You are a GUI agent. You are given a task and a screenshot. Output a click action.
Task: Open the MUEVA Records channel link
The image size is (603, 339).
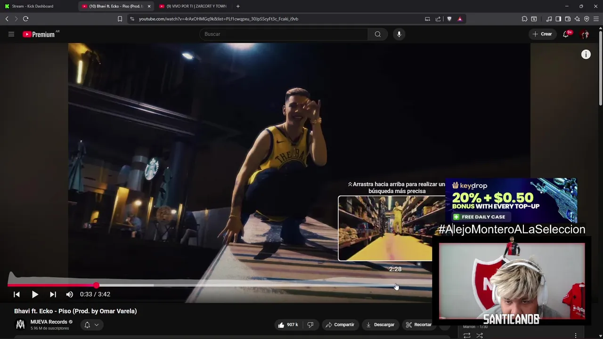49,322
